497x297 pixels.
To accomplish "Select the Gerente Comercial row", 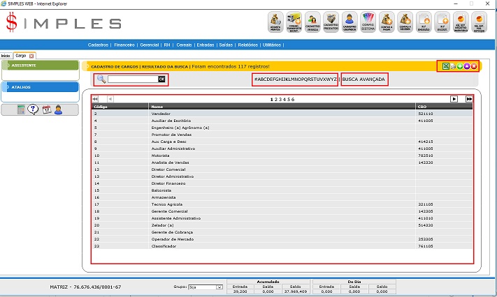I will click(171, 211).
